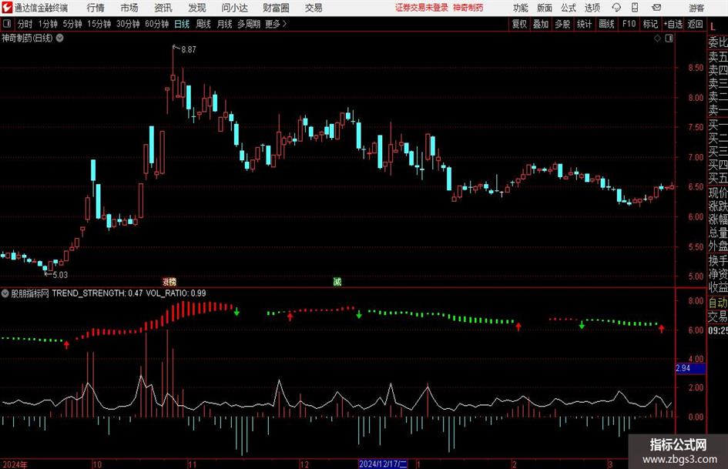Click the TREND_STRENGTH: 0.47 indicator value
The height and width of the screenshot is (469, 728).
click(97, 293)
